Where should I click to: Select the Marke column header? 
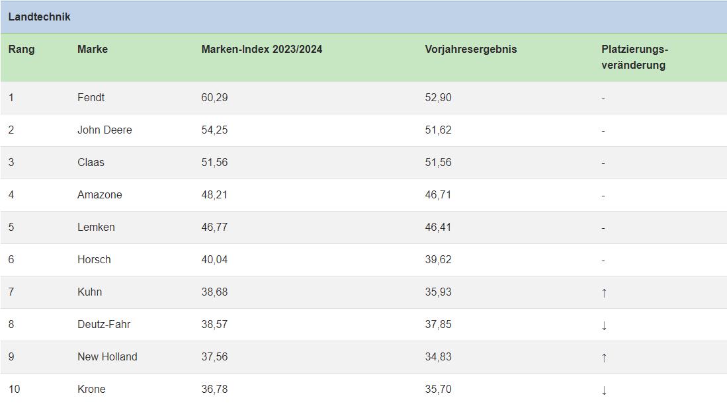click(92, 49)
